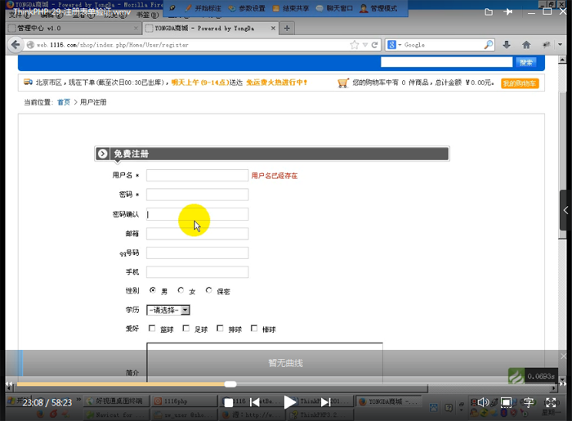Viewport: 572px width, 421px height.
Task: Click the 首页 breadcrumb link
Action: (x=64, y=102)
